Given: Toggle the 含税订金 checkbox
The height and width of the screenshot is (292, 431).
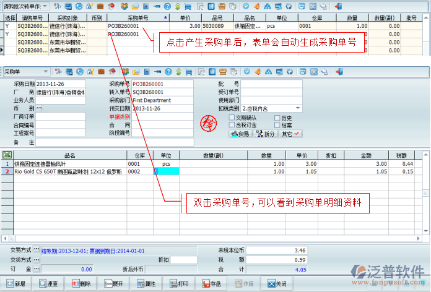Looking at the screenshot, I should point(232,125).
